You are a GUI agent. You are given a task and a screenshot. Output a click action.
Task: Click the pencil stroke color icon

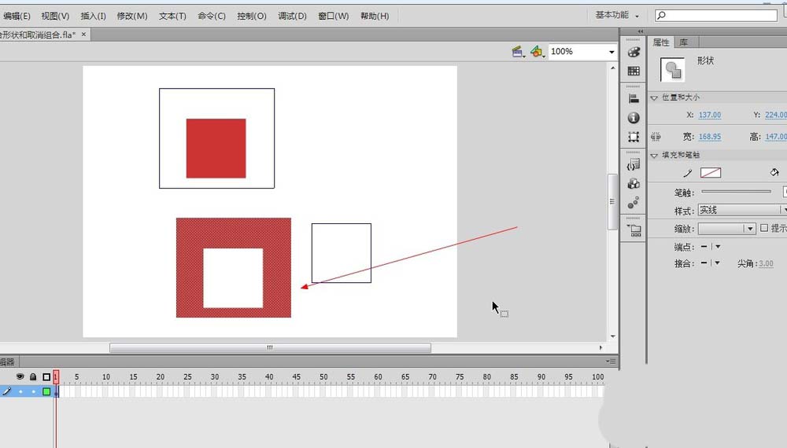(x=688, y=173)
